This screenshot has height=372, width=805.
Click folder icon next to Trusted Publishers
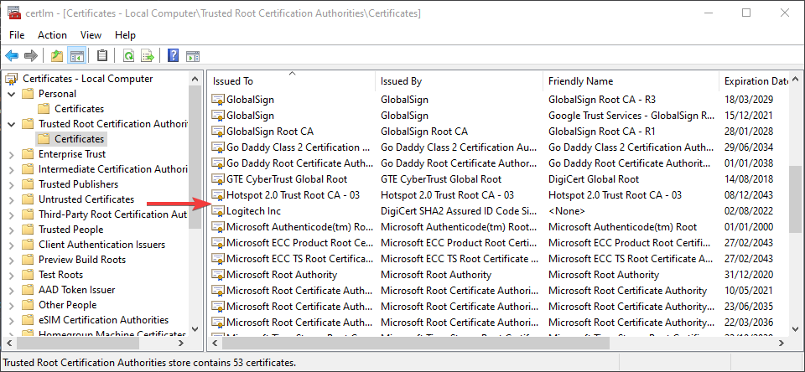[x=27, y=184]
